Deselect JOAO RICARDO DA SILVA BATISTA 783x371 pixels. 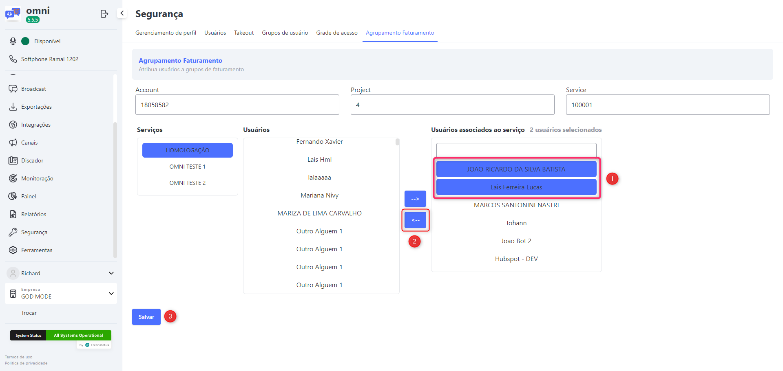click(x=516, y=169)
